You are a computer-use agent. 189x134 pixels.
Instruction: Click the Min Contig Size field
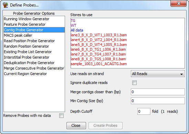[x=158, y=101]
